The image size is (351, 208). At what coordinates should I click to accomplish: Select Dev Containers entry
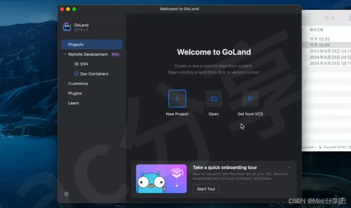pyautogui.click(x=94, y=74)
